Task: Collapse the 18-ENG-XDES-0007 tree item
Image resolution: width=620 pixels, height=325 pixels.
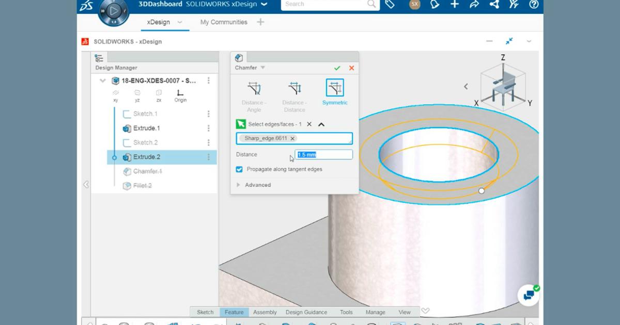Action: [102, 80]
